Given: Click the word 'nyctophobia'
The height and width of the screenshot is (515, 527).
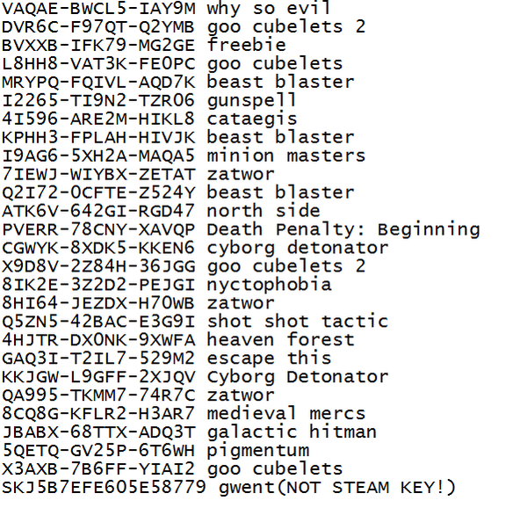Looking at the screenshot, I should (x=270, y=286).
